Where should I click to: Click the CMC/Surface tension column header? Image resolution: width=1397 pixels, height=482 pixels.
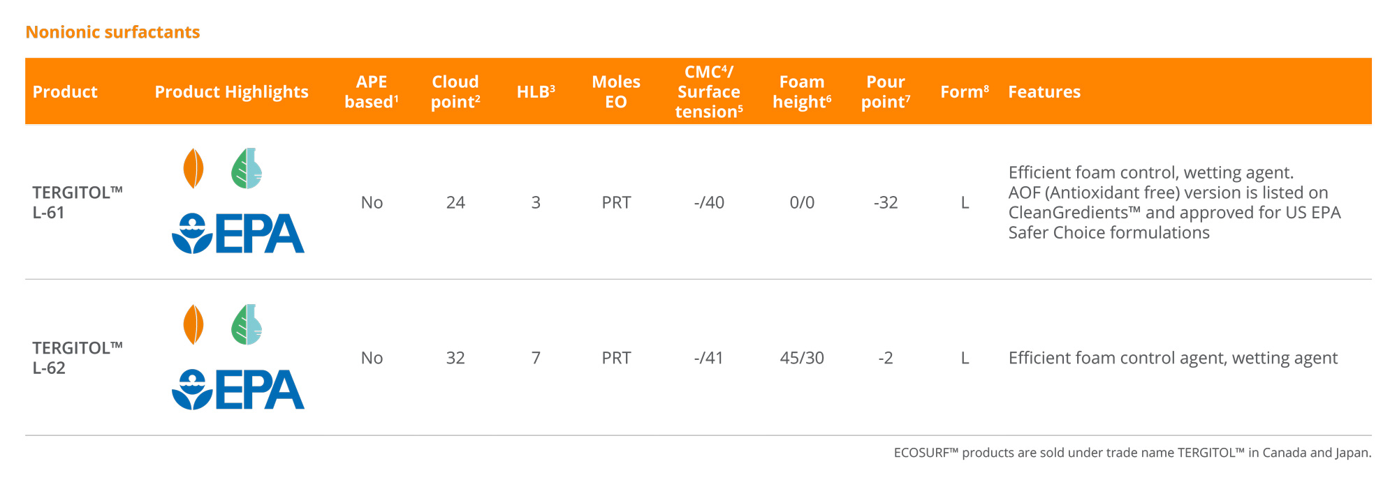tap(709, 91)
